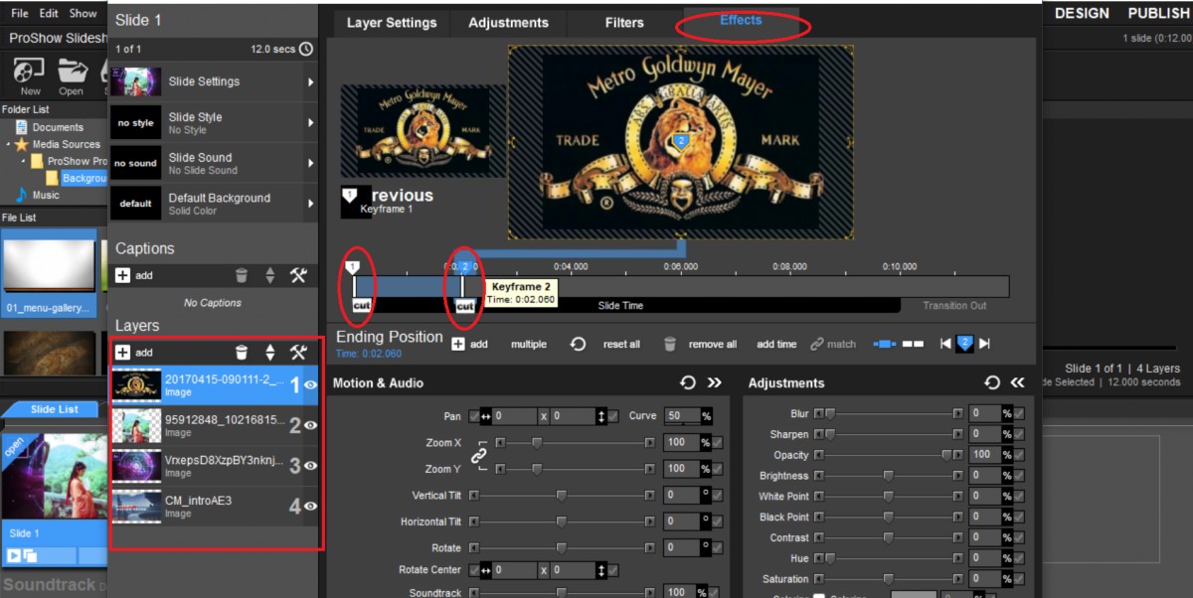Viewport: 1193px width, 598px height.
Task: Click the slide duration clock icon
Action: click(305, 49)
